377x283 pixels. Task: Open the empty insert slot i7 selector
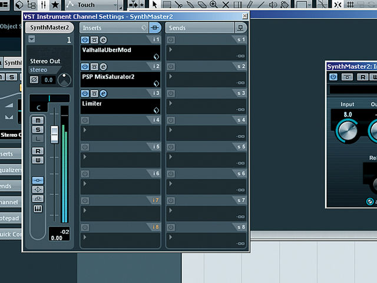120,213
